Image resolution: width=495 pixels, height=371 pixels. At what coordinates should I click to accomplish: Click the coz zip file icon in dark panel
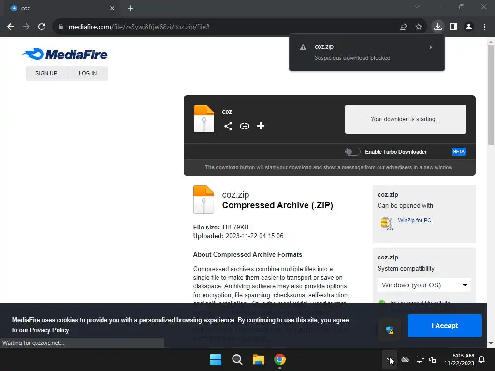204,119
